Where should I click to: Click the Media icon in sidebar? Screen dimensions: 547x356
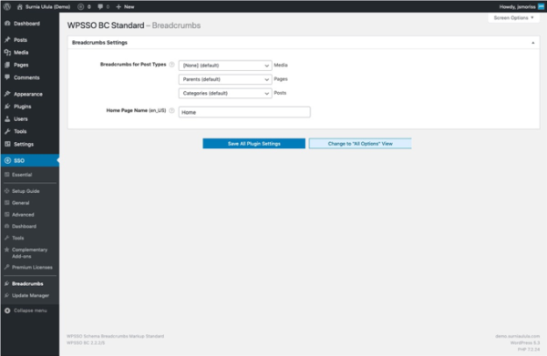[7, 52]
